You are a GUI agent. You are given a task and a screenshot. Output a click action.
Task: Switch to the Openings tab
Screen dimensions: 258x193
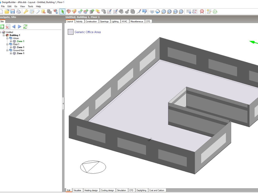(104, 21)
